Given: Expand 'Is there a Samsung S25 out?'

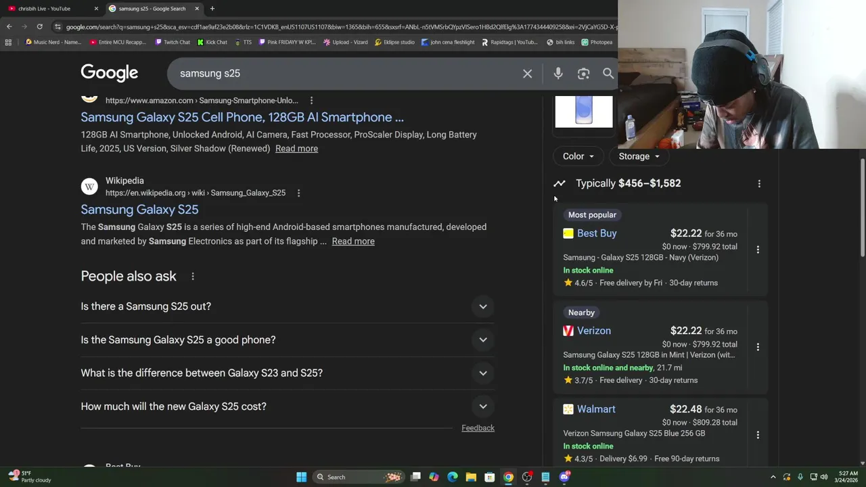Looking at the screenshot, I should 288,306.
